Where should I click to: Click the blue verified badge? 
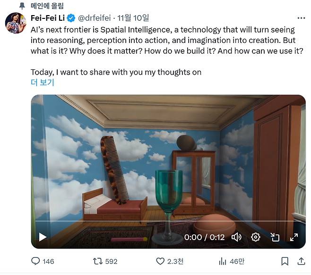coord(71,18)
